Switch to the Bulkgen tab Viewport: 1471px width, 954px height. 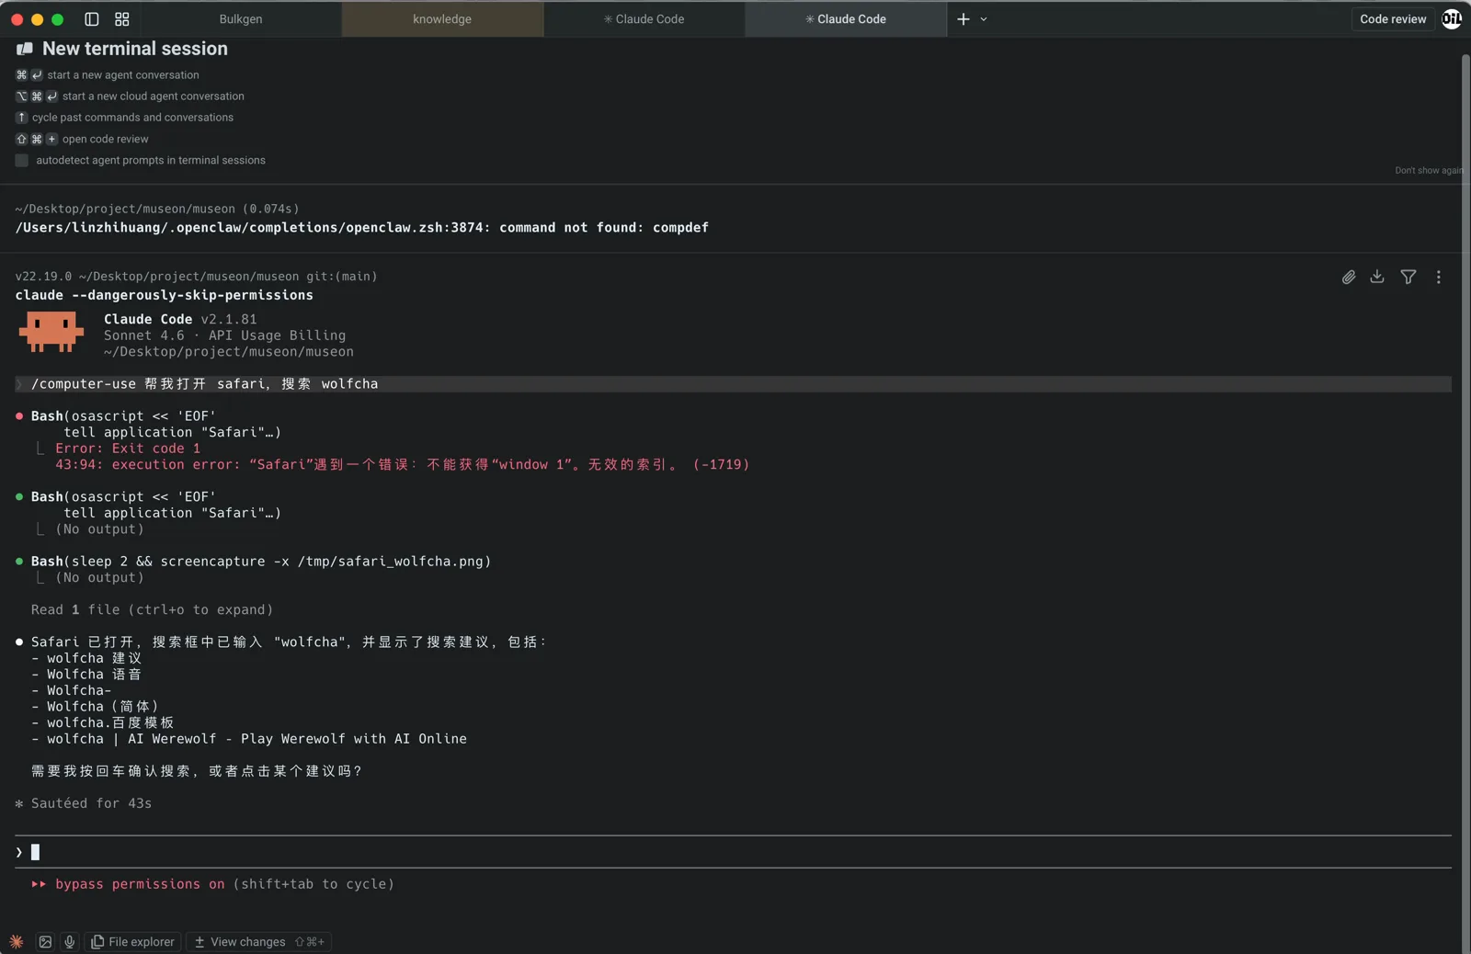coord(241,18)
